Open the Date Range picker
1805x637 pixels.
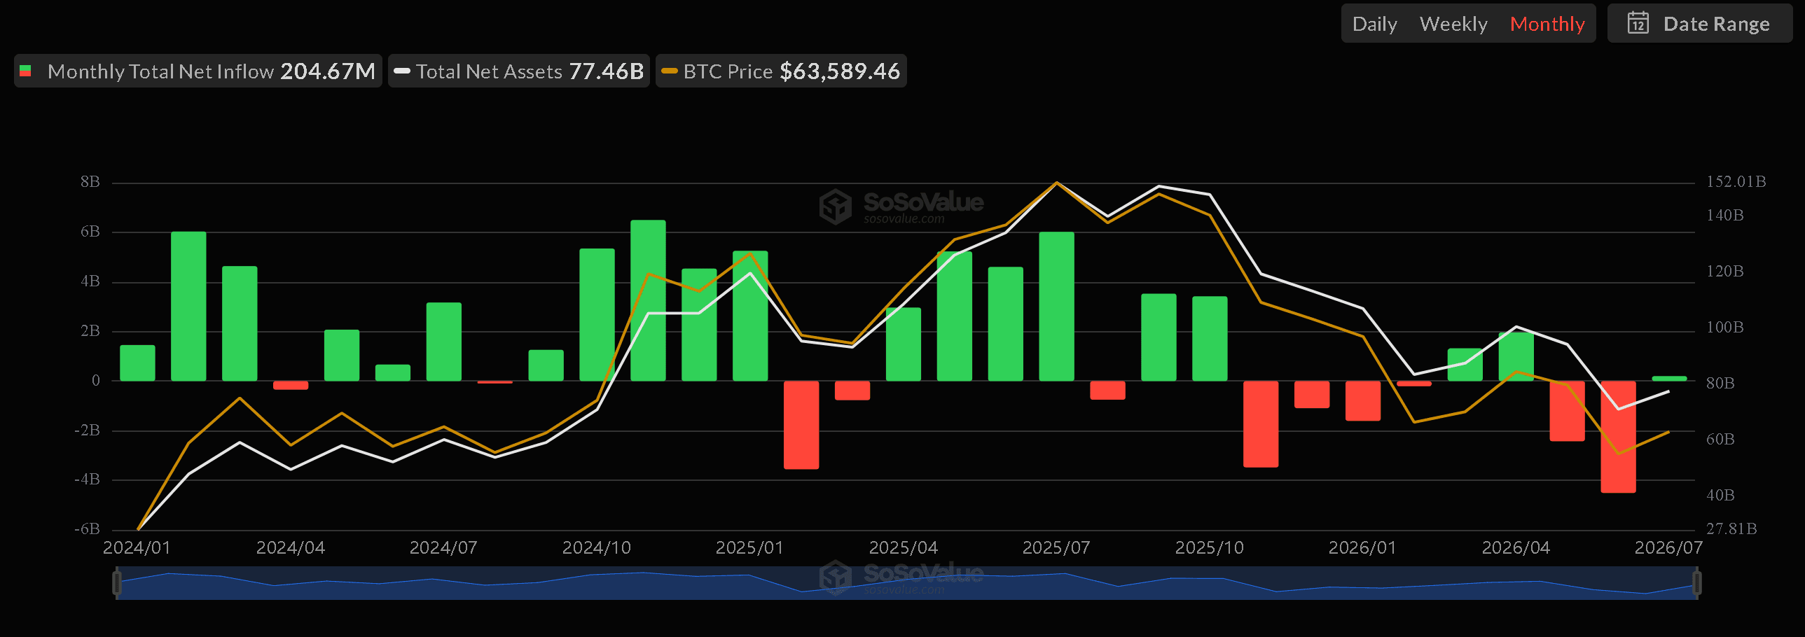click(x=1699, y=23)
